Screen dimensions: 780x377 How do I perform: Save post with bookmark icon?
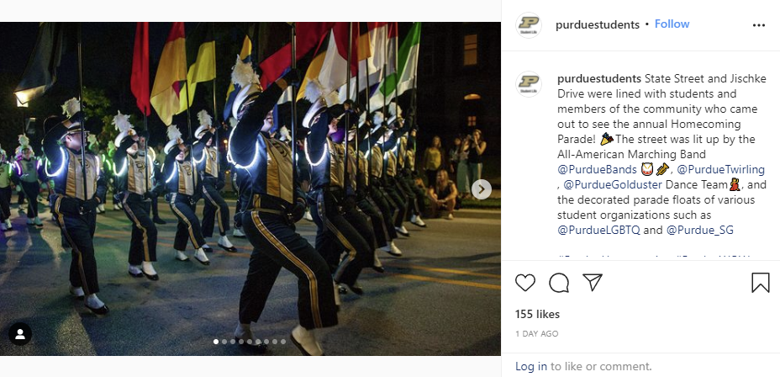(x=760, y=283)
